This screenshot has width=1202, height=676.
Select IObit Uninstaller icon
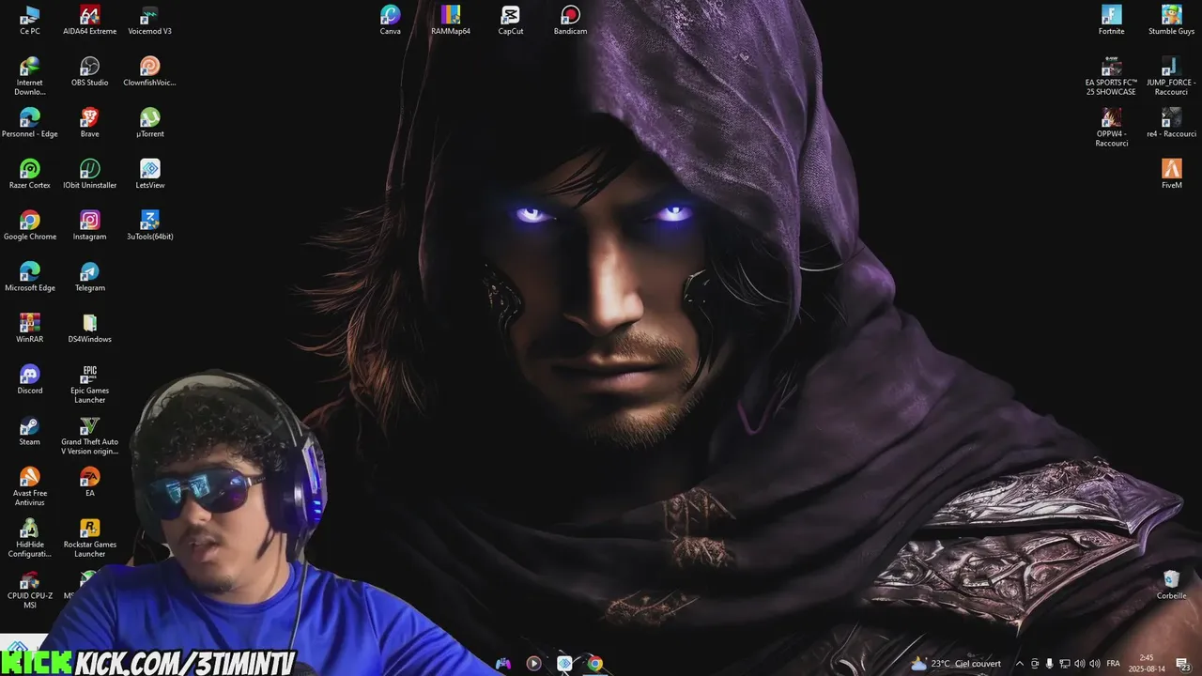[90, 175]
